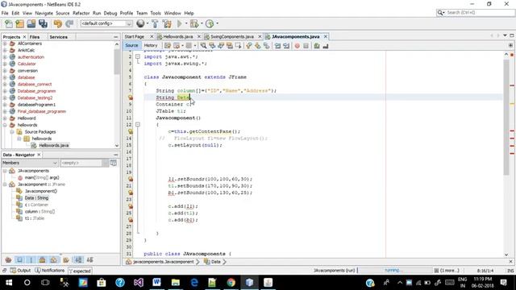
Task: Expand the database project node
Action: [x=5, y=77]
